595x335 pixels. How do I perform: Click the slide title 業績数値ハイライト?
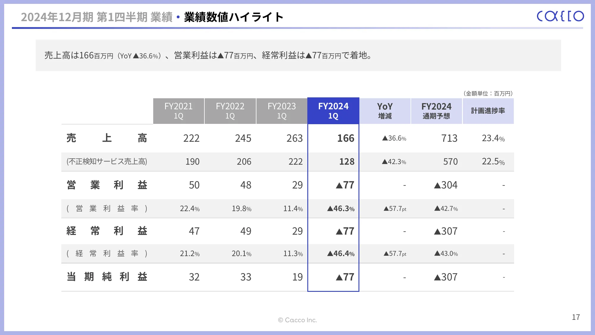[234, 17]
